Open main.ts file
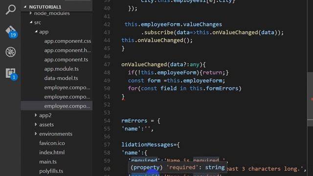This screenshot has width=313, height=176. tap(48, 161)
